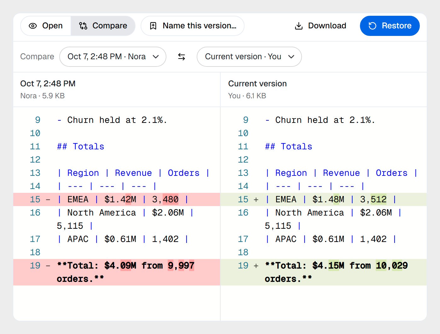Click line number 15 in right pane

[x=243, y=199]
